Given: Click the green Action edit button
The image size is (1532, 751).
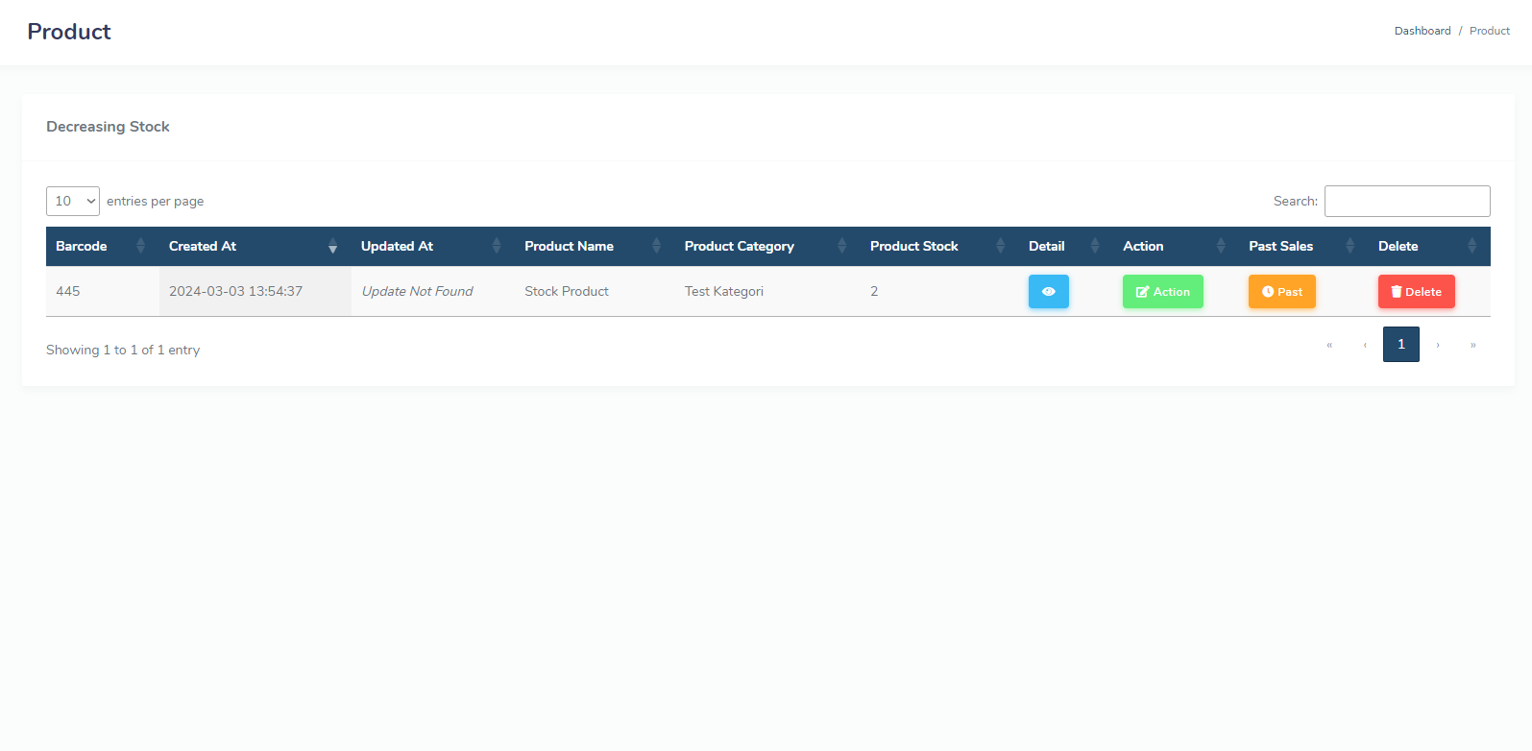Looking at the screenshot, I should click(x=1162, y=292).
